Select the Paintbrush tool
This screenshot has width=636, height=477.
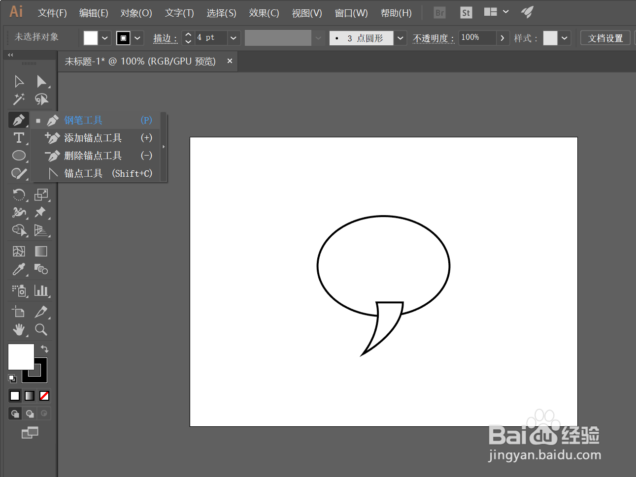[x=19, y=173]
